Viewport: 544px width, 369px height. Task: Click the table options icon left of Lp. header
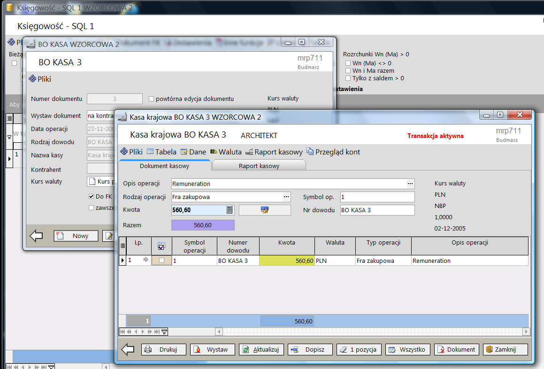click(123, 246)
